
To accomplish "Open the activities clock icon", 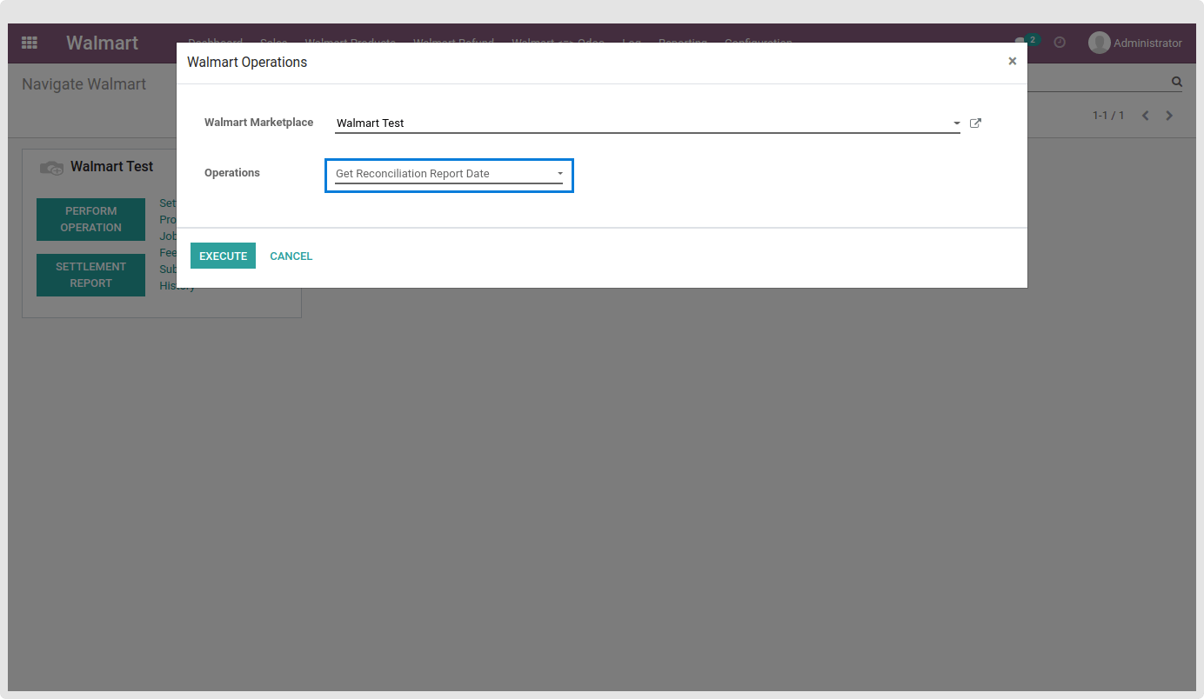I will pyautogui.click(x=1060, y=42).
